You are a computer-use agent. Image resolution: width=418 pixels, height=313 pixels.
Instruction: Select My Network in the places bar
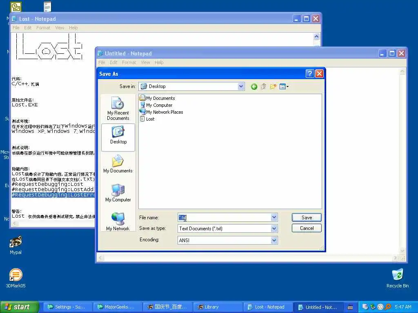click(x=118, y=222)
